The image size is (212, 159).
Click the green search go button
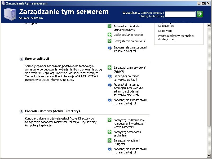[x=200, y=14]
